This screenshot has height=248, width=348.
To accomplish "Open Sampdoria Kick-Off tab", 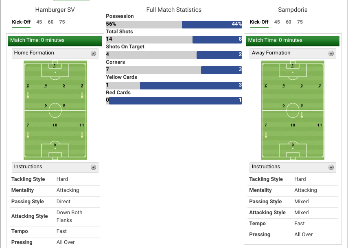I will [259, 22].
